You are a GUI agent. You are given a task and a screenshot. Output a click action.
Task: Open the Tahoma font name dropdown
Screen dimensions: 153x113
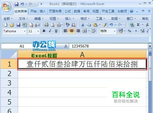(x=25, y=31)
